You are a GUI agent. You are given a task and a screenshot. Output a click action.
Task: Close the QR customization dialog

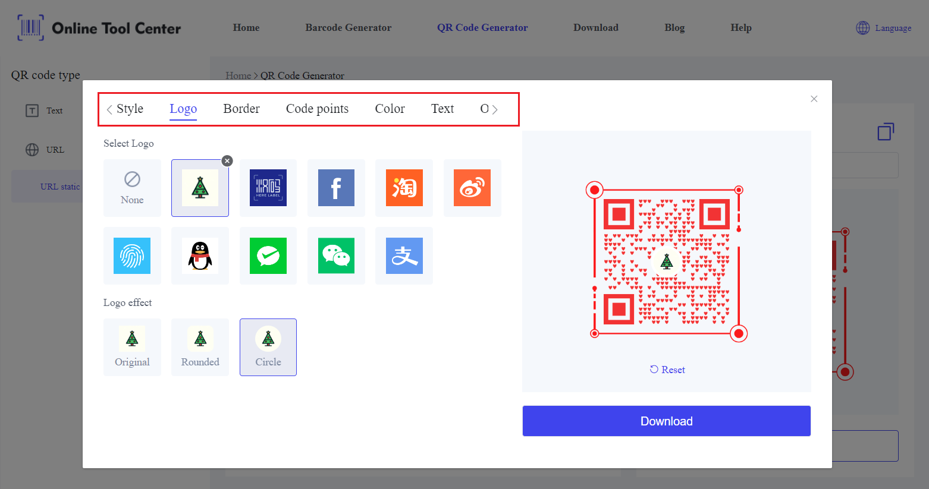[x=814, y=99]
